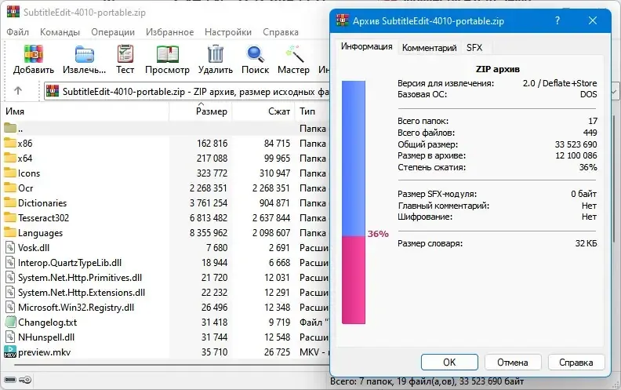
Task: Switch to the Информация tab
Action: point(367,46)
